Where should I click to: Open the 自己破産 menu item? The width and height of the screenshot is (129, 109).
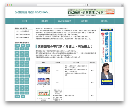84,21
